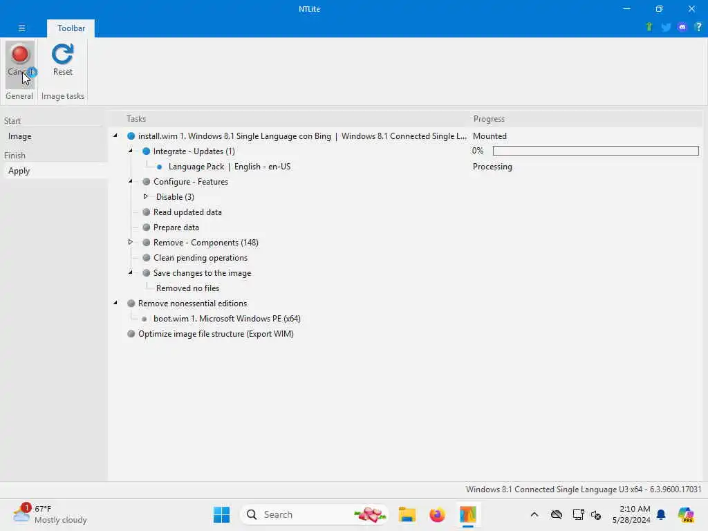Click the Copilot preview icon
Screen dimensions: 708x531
685,514
